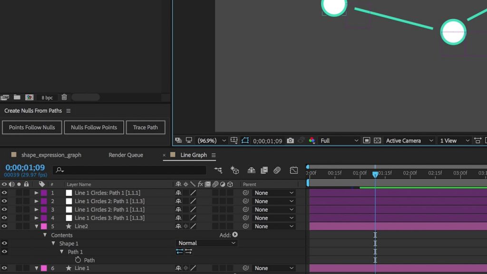Open the Create Nulls From Paths panel menu
Viewport: 487px width, 274px height.
point(68,111)
